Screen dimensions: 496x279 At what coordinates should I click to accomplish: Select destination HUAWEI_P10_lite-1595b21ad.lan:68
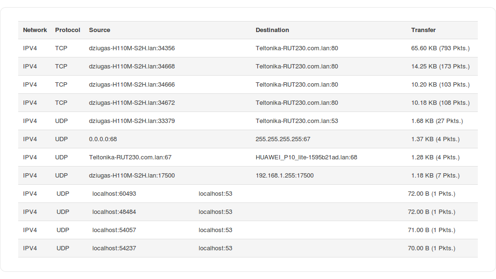[x=306, y=157]
